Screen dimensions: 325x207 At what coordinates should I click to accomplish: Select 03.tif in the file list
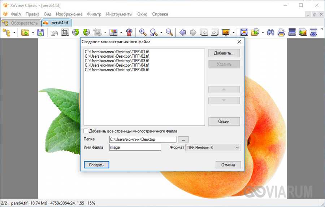[117, 61]
